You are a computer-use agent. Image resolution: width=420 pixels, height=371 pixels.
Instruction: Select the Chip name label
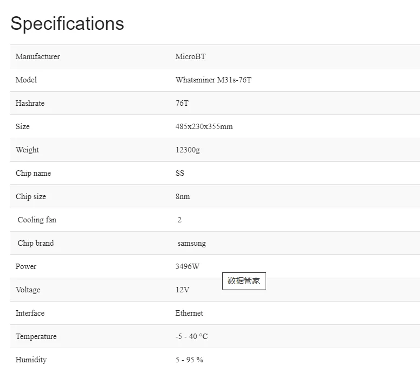tap(33, 173)
